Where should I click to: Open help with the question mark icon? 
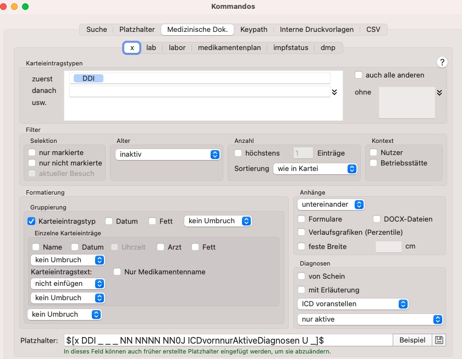click(442, 62)
